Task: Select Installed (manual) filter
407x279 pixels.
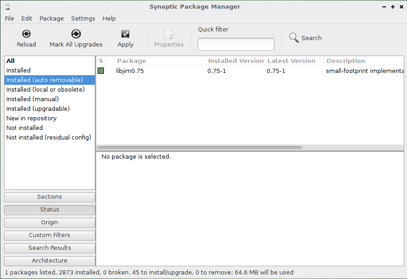Action: [50, 99]
